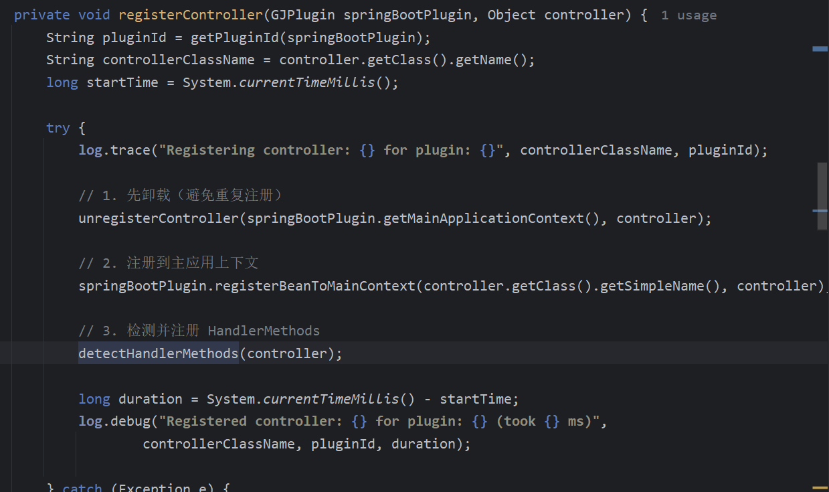
Task: Click the getMainApplicationContext call
Action: coord(484,218)
